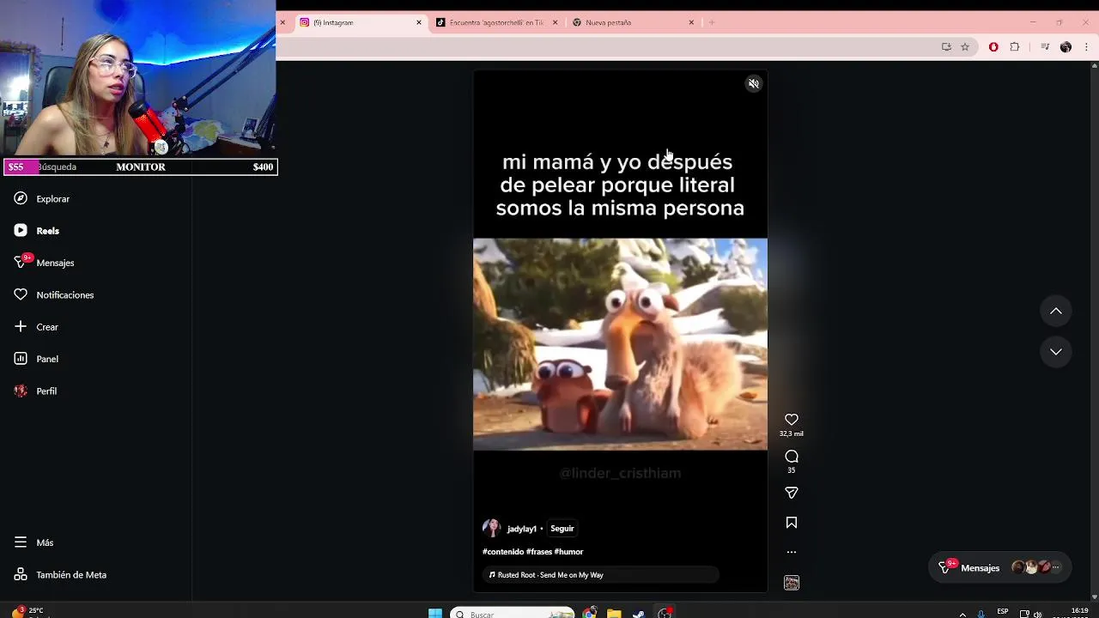Open File Explorer from the taskbar
Image resolution: width=1099 pixels, height=618 pixels.
pyautogui.click(x=614, y=613)
